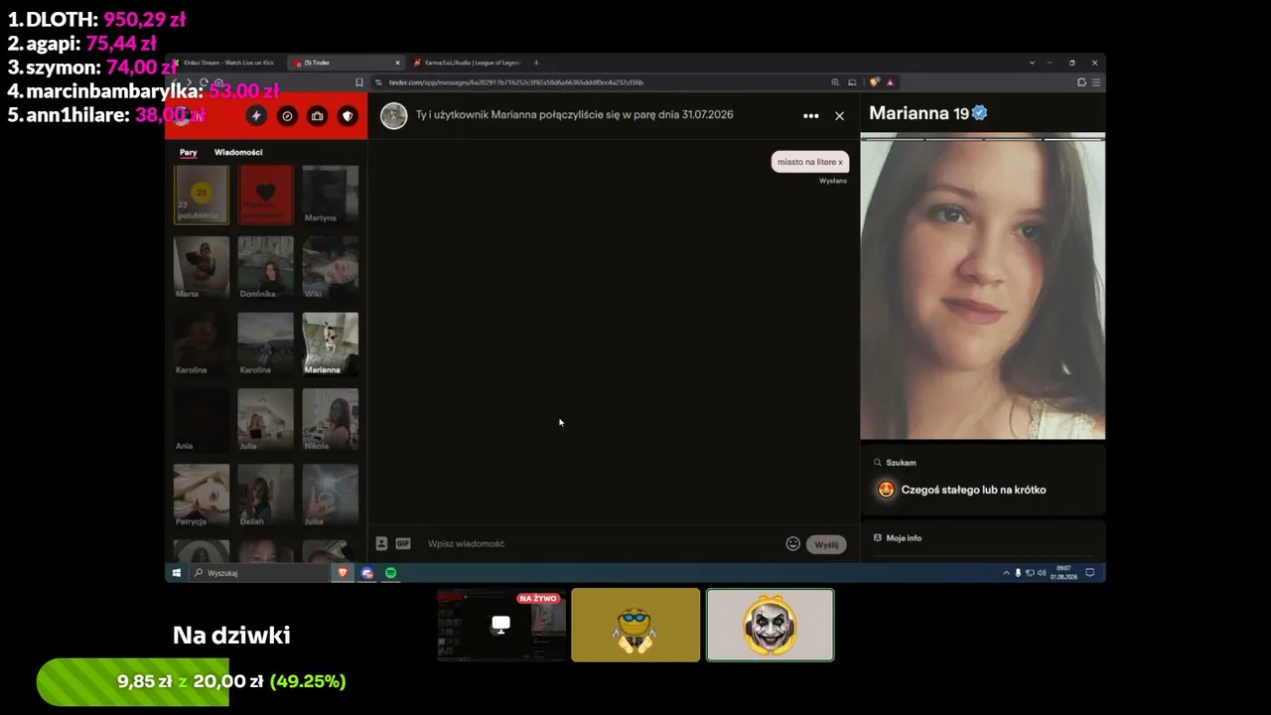1271x715 pixels.
Task: Open the red heart tile in matches
Action: click(265, 195)
